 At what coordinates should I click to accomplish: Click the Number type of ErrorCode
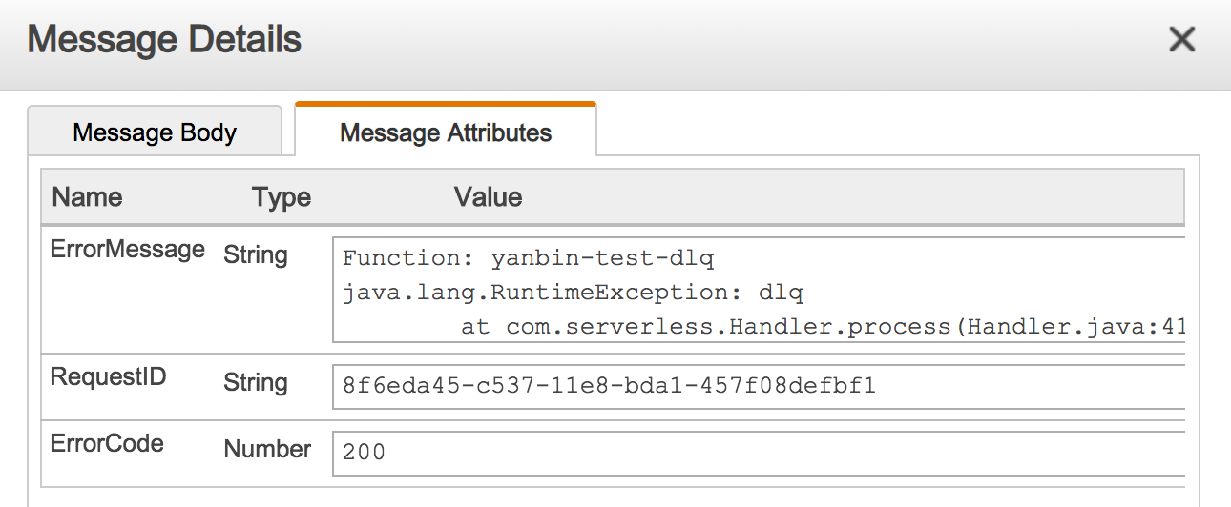267,449
